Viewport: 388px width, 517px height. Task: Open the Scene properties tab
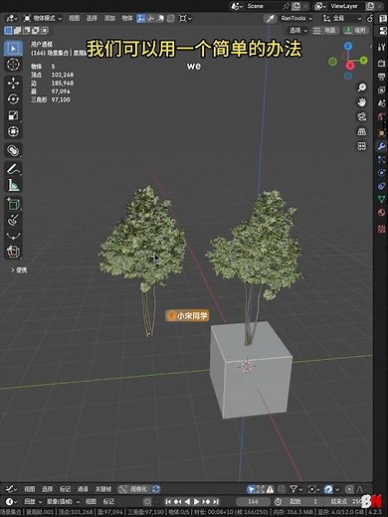(381, 103)
